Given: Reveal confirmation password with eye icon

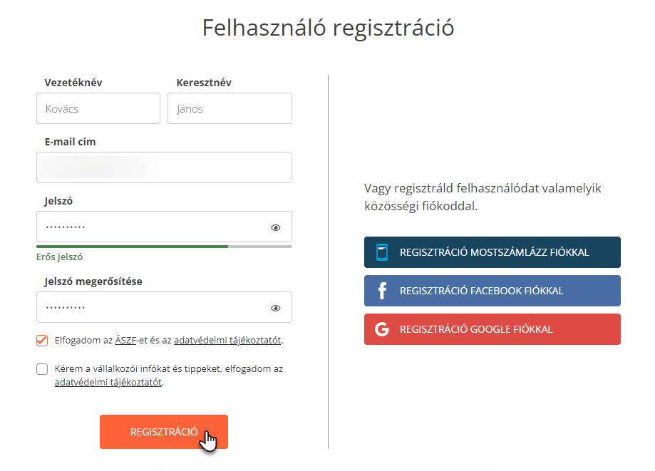Looking at the screenshot, I should point(275,308).
